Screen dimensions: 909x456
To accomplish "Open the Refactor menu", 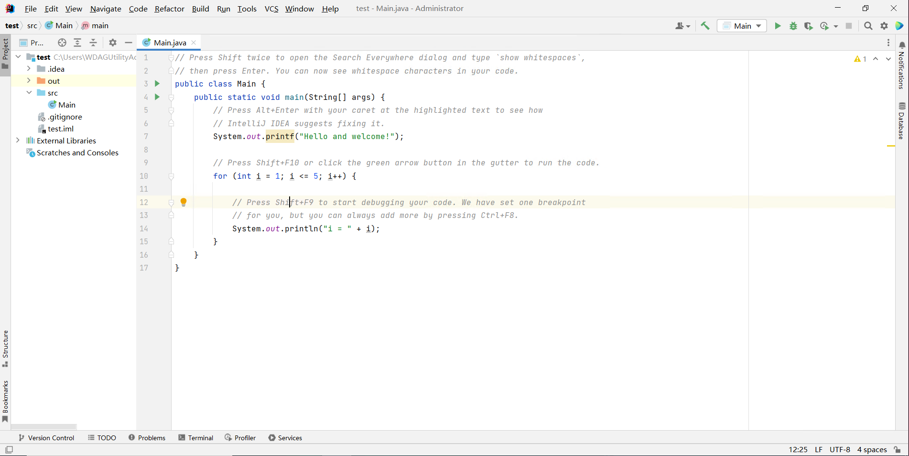I will pos(170,9).
